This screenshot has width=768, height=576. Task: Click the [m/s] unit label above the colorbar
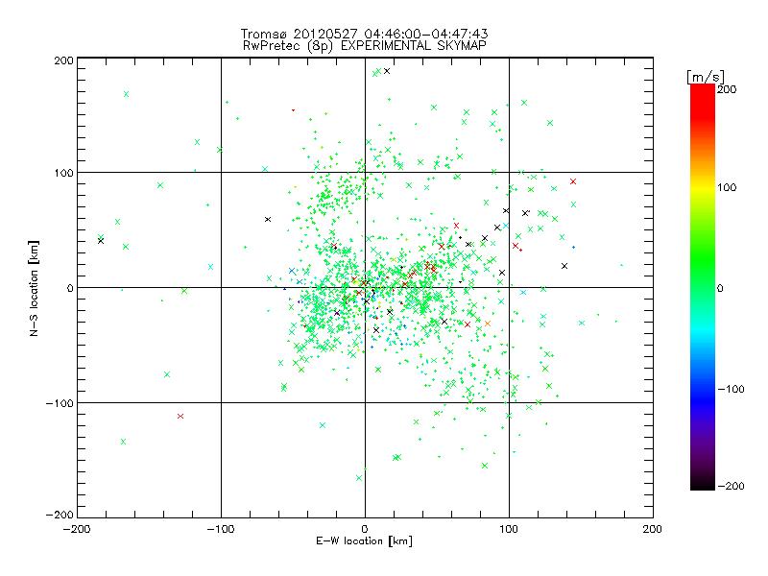(706, 77)
